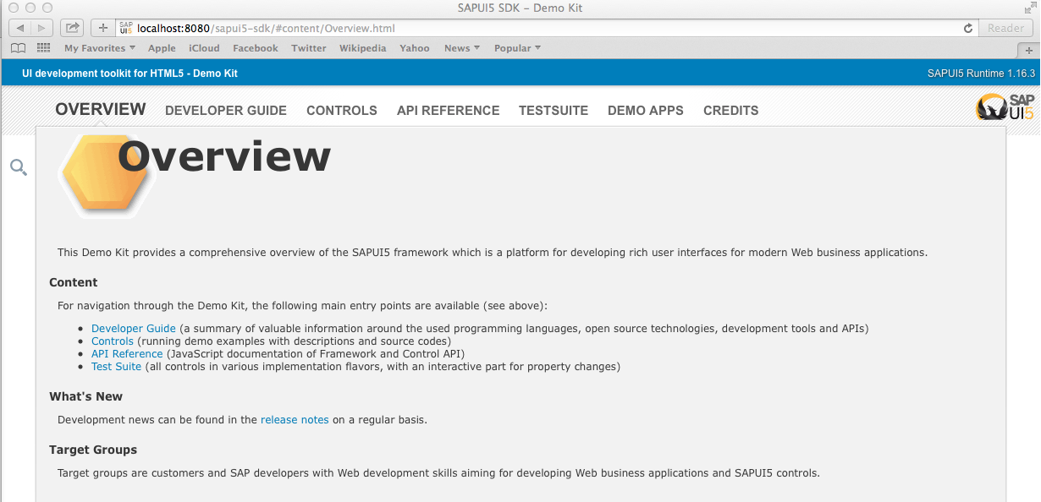Click the plus add-bookmark button
The height and width of the screenshot is (502, 1041).
point(103,28)
